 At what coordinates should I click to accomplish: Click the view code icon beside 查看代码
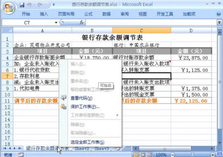click(x=63, y=98)
